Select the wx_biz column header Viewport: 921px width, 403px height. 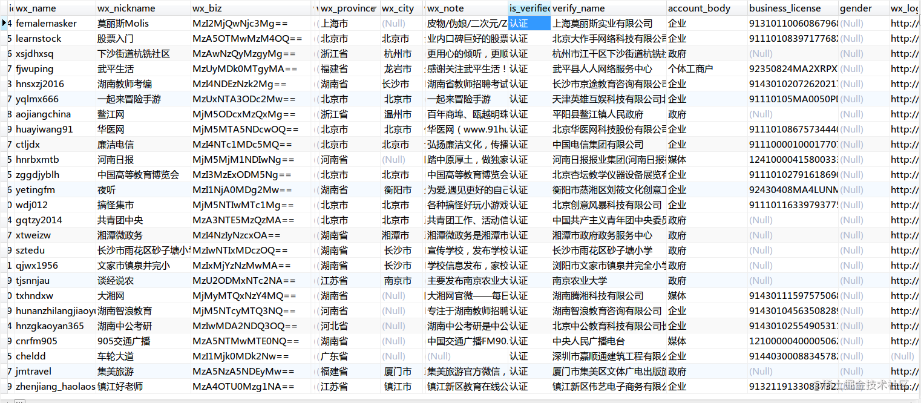251,8
